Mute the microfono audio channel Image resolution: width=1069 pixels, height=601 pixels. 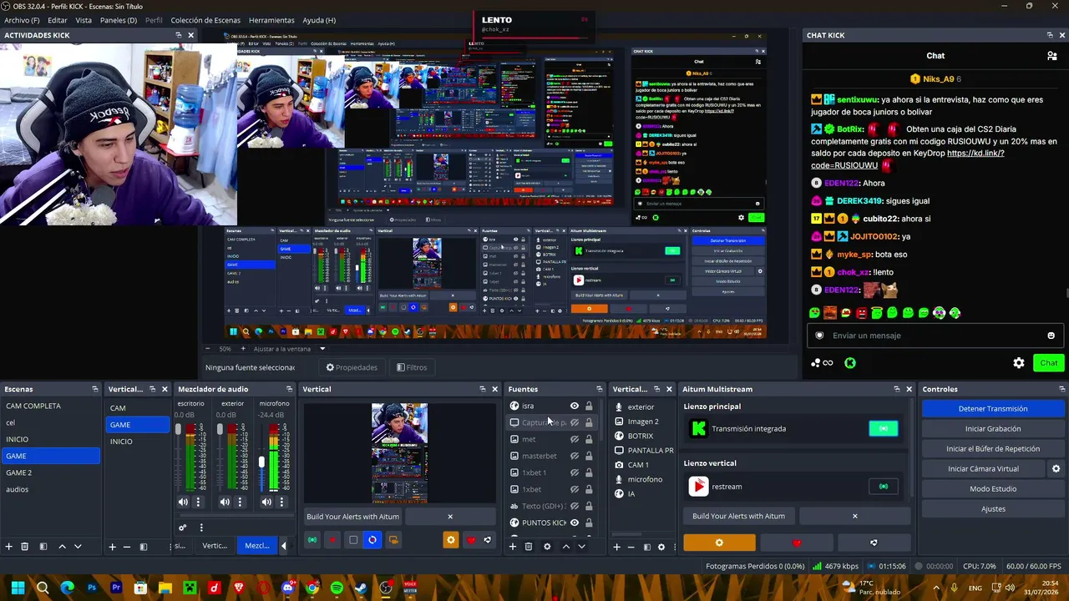[x=266, y=502]
